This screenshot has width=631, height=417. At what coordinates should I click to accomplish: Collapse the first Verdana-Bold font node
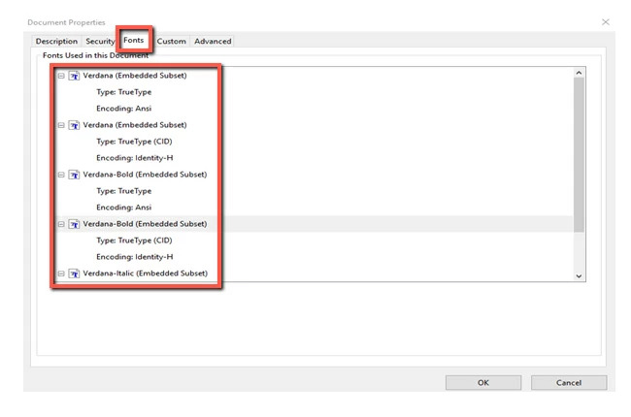[61, 175]
